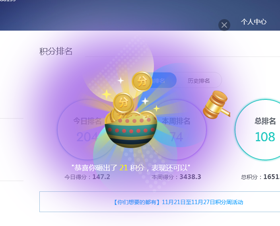Click the white sparkle above the coins
The height and width of the screenshot is (226, 280).
point(121,81)
